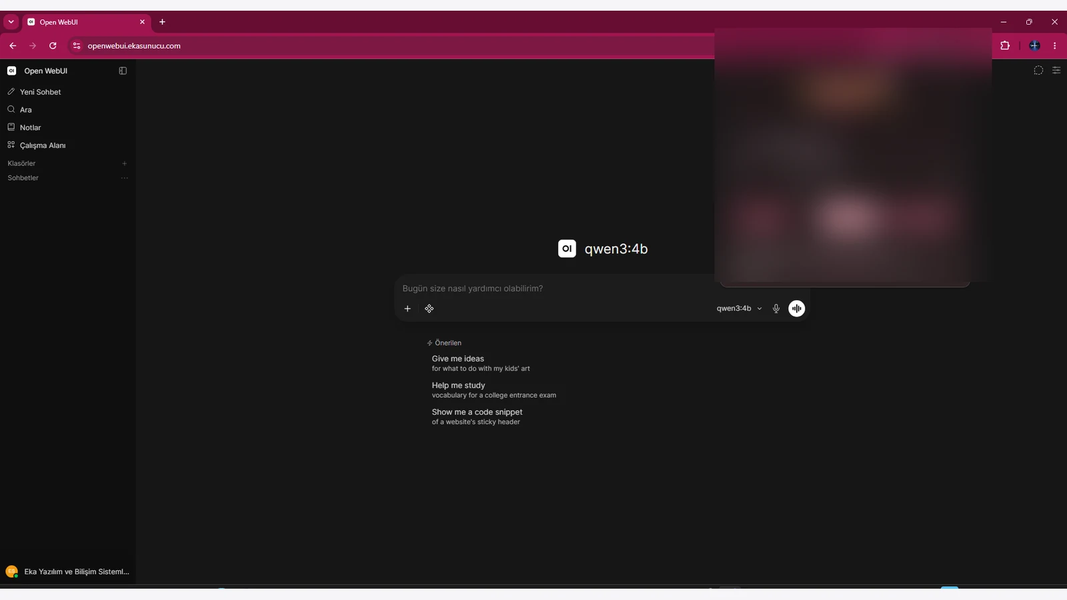Viewport: 1067px width, 600px height.
Task: Choose the 'Give me ideas' suggestion
Action: click(481, 363)
